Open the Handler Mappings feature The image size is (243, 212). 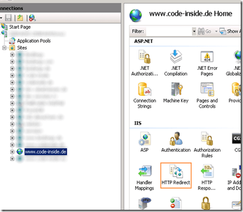coord(145,178)
